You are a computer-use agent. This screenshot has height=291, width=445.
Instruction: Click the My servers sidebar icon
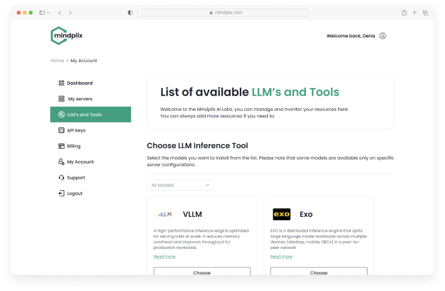pos(61,99)
